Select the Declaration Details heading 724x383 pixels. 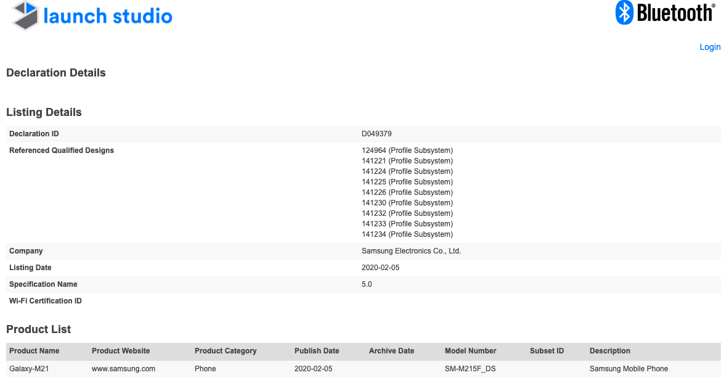click(56, 73)
